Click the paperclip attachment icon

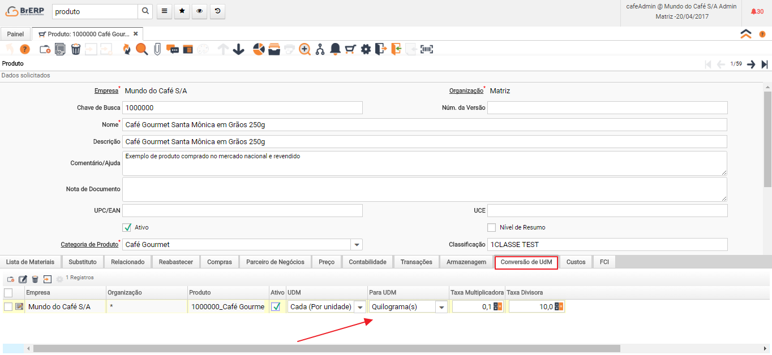click(157, 50)
